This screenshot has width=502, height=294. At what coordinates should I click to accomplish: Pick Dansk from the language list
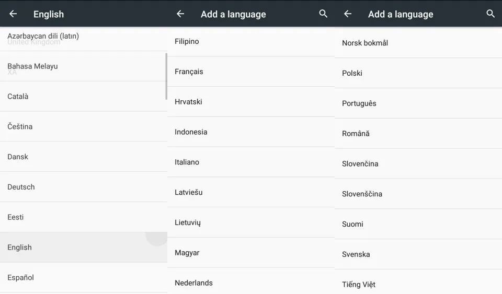coord(84,157)
